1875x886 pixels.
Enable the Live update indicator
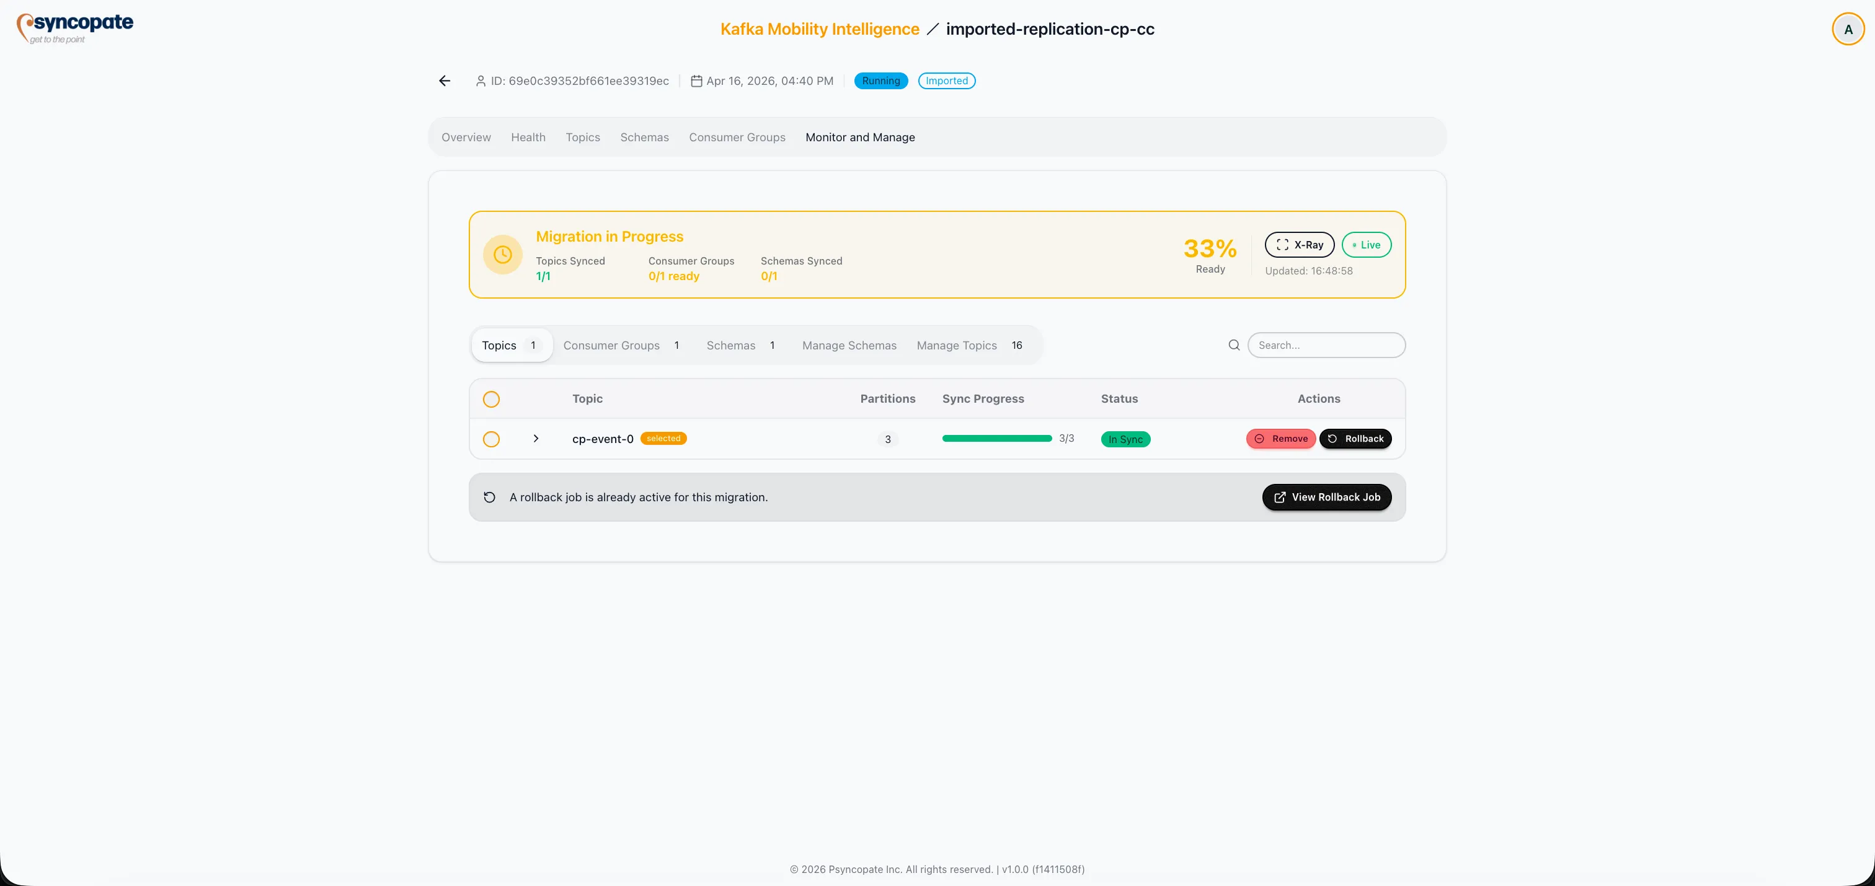(1366, 245)
